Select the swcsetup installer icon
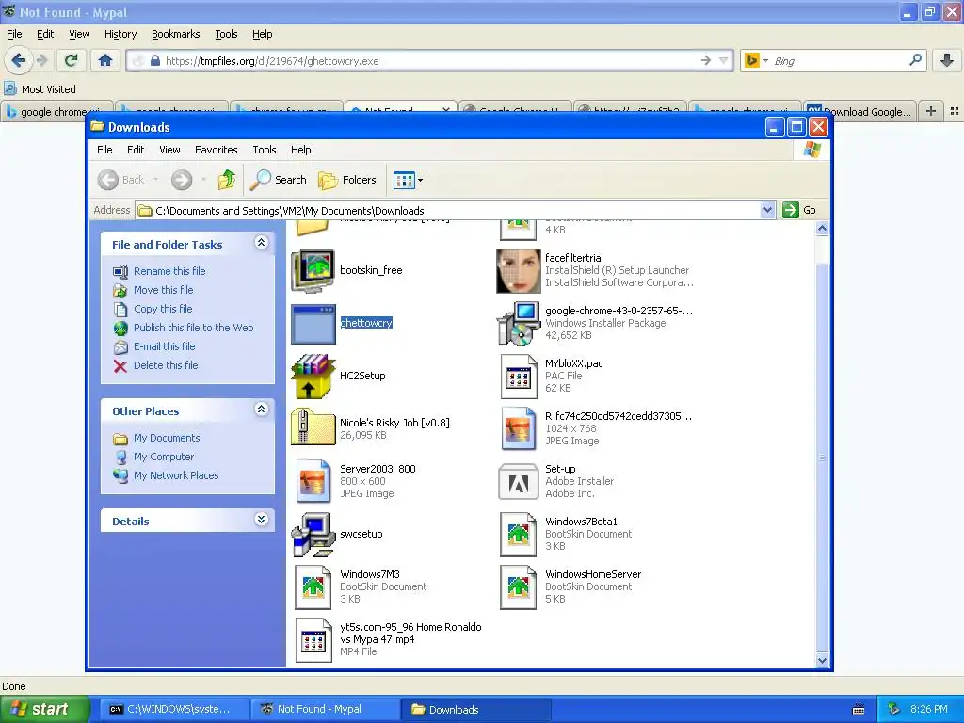964x723 pixels. pyautogui.click(x=313, y=535)
